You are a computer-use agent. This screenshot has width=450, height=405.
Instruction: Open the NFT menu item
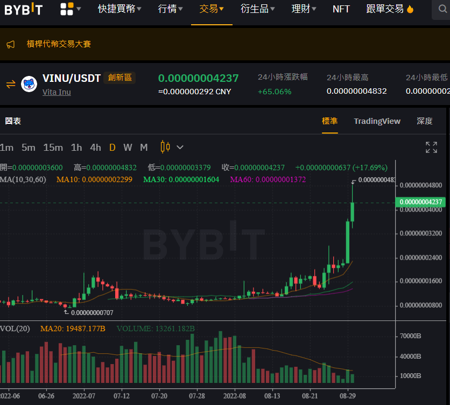341,9
